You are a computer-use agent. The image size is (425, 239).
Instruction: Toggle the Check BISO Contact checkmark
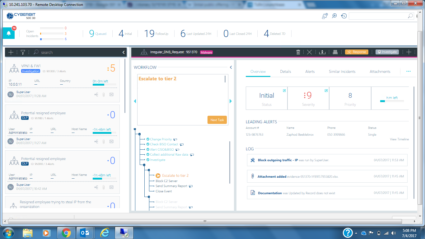click(148, 144)
